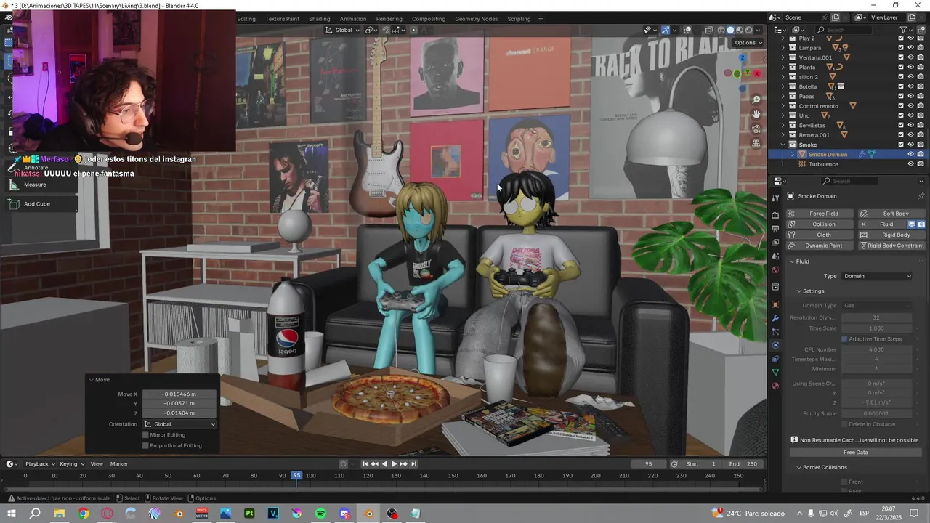The width and height of the screenshot is (930, 523).
Task: Expand Smoke Domain object in outliner
Action: point(793,154)
